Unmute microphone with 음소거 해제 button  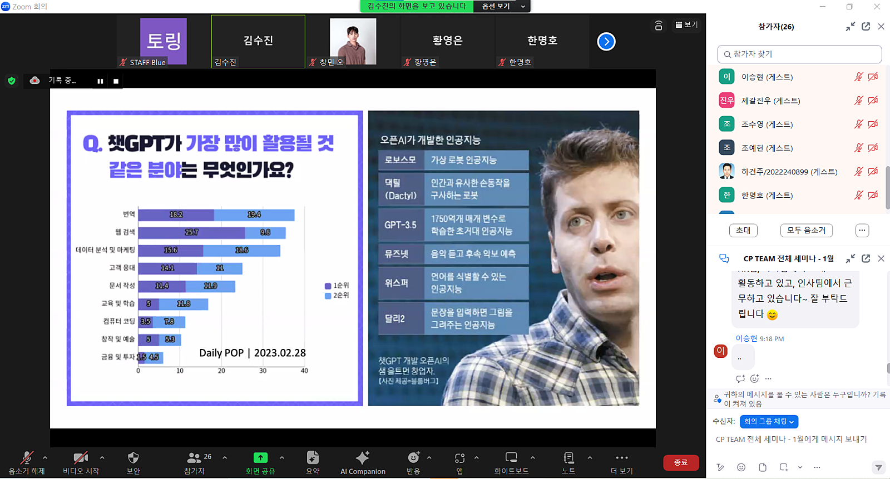(27, 462)
